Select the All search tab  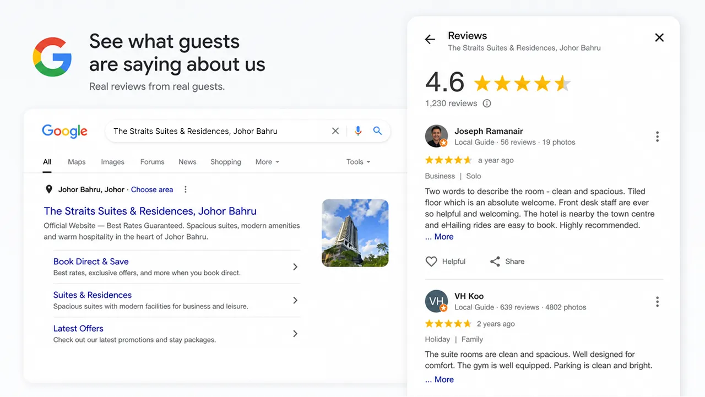tap(47, 162)
